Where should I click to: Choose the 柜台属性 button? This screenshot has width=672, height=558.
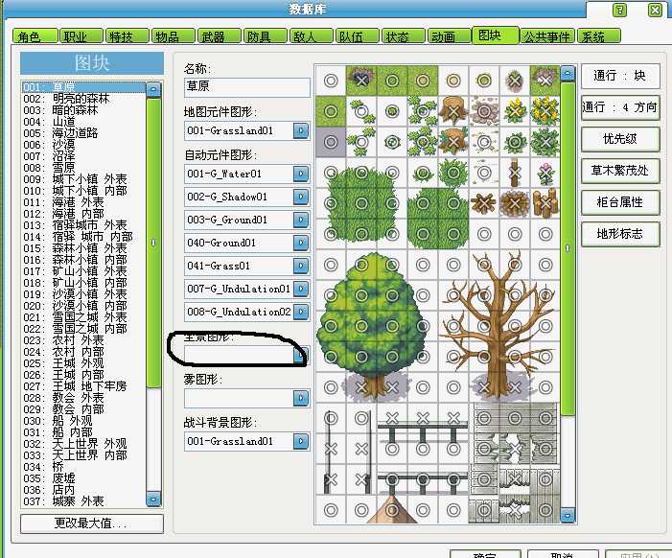tap(619, 202)
